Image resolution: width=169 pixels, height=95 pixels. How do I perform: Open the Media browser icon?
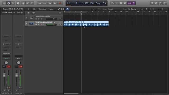point(165,3)
